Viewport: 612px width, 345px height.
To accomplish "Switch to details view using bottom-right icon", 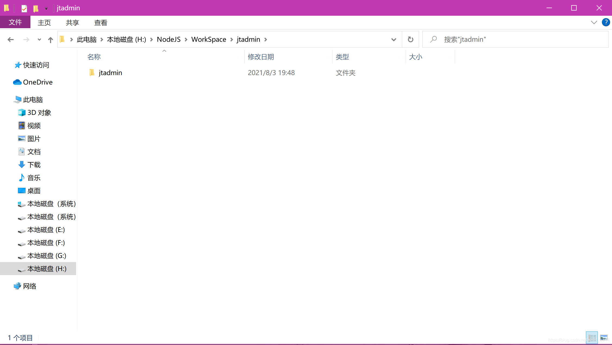I will (x=592, y=338).
